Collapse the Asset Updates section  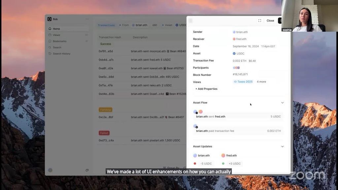pyautogui.click(x=282, y=146)
